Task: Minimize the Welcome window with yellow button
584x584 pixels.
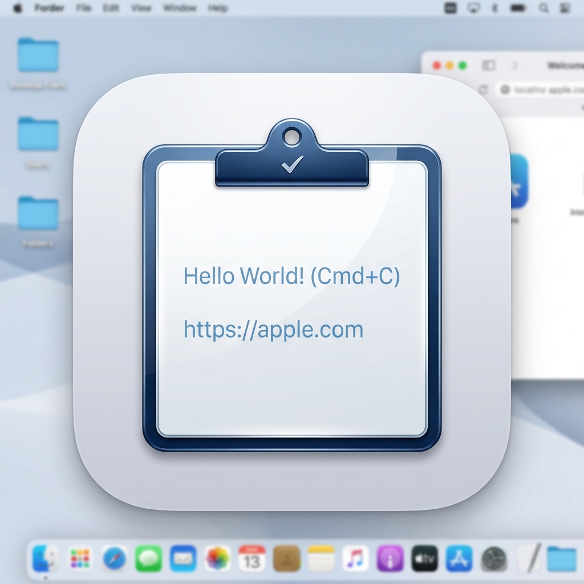Action: [x=449, y=66]
